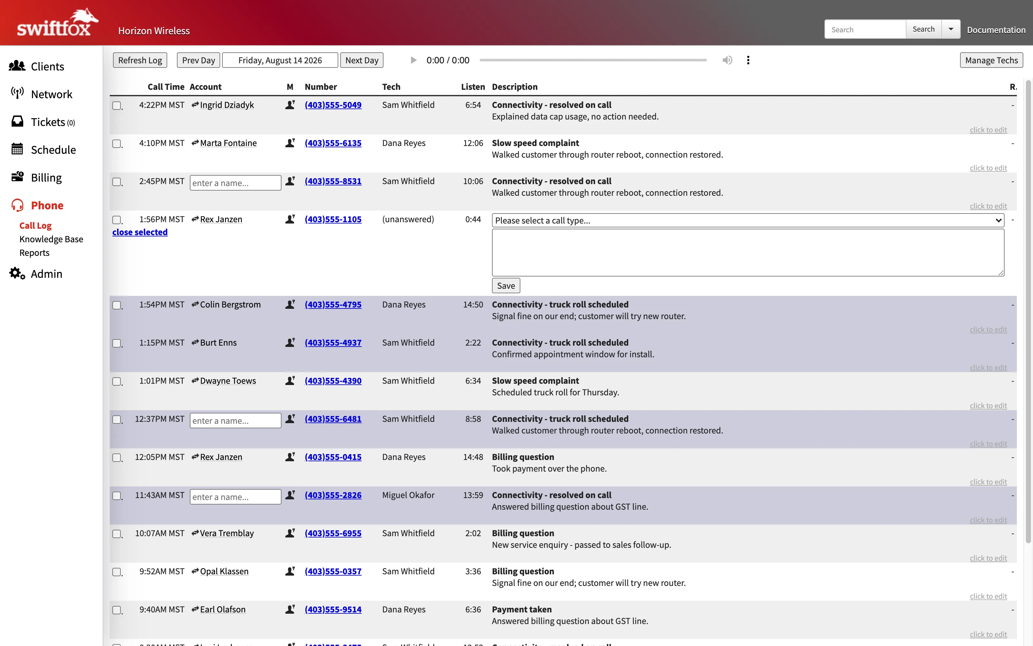
Task: Open audio player more options menu
Action: click(748, 60)
